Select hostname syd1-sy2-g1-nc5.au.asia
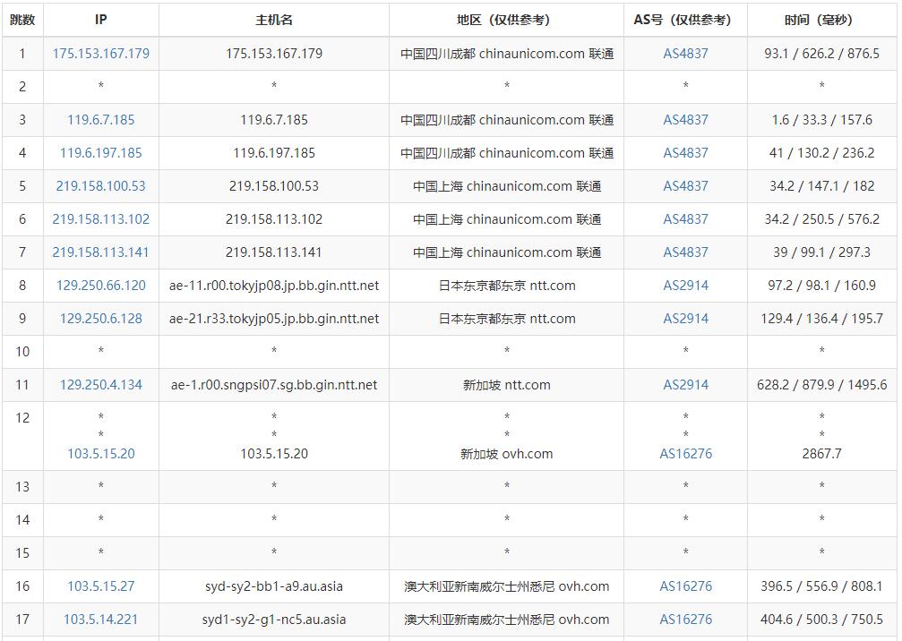902x641 pixels. [x=274, y=620]
